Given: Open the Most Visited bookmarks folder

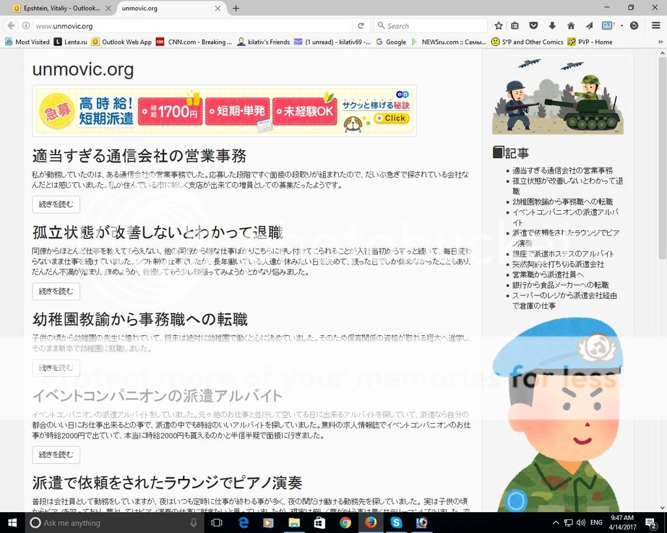Looking at the screenshot, I should click(x=27, y=42).
